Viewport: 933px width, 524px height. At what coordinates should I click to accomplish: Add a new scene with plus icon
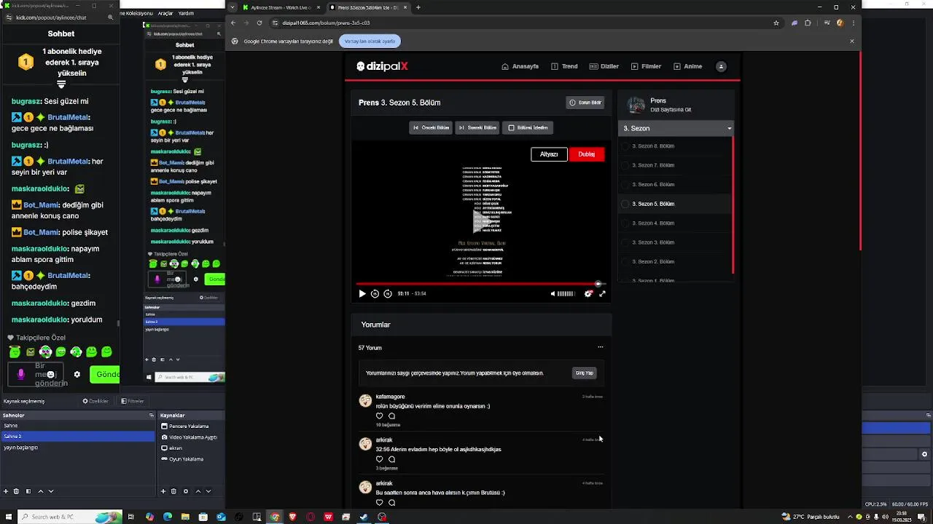click(6, 491)
